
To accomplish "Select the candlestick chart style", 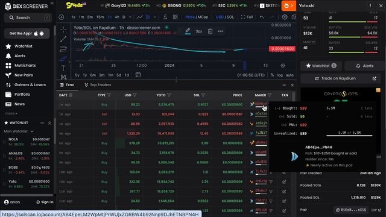I will (148, 17).
